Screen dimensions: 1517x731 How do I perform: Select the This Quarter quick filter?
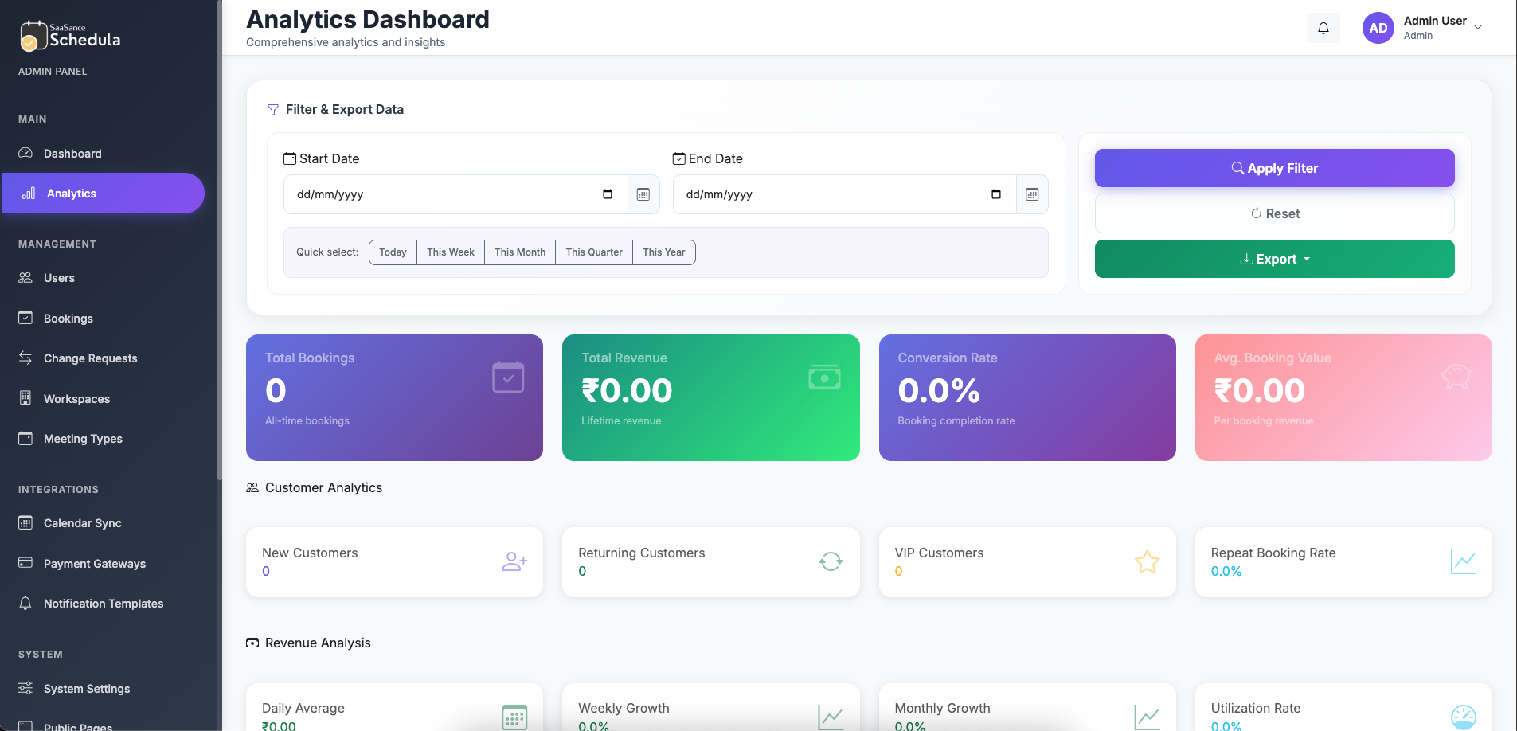pyautogui.click(x=594, y=252)
